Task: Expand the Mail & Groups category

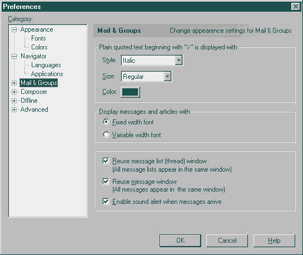Action: tap(14, 83)
